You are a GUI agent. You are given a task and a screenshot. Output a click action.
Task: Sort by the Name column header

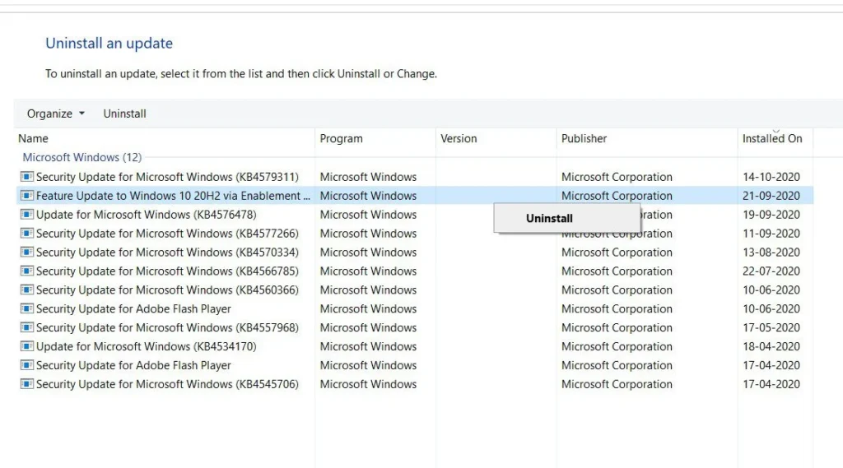[x=165, y=139]
